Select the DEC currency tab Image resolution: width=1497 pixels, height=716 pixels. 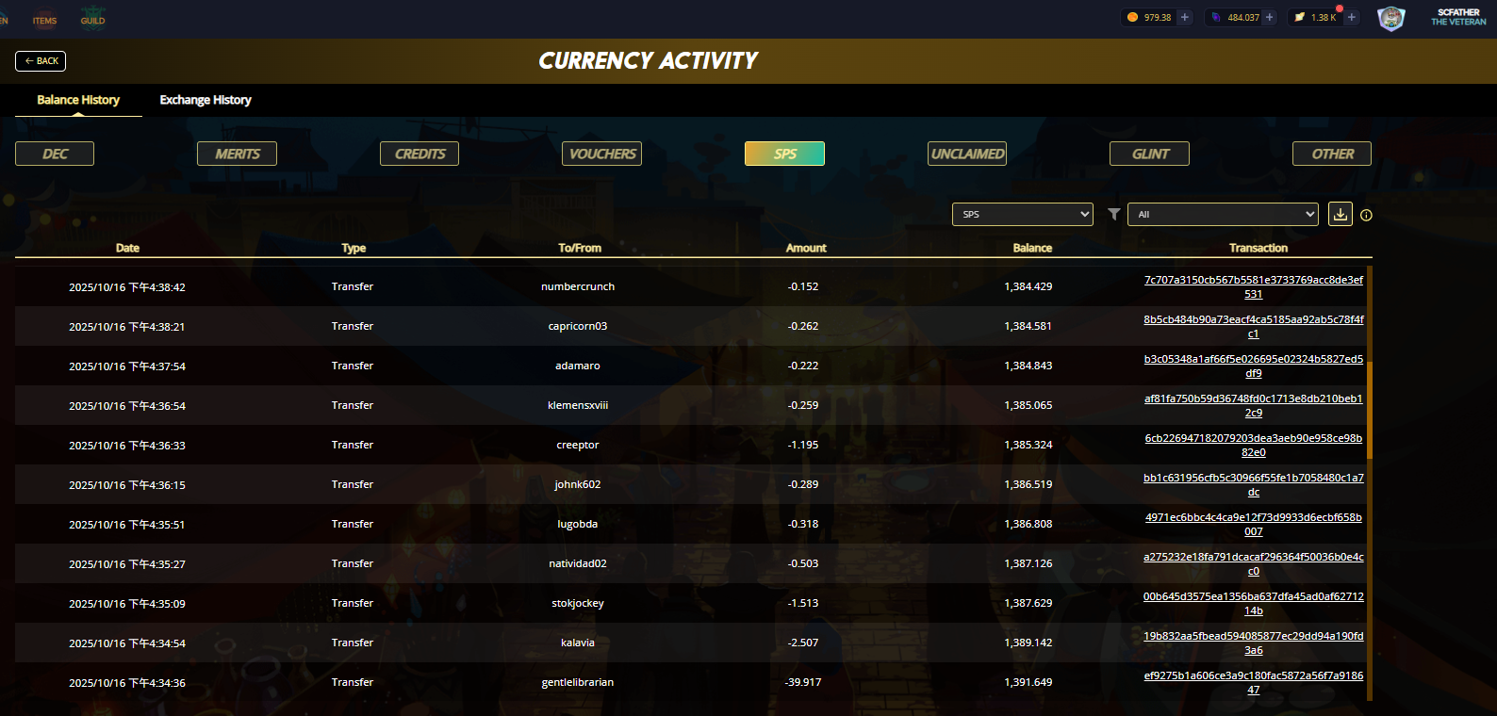point(55,154)
